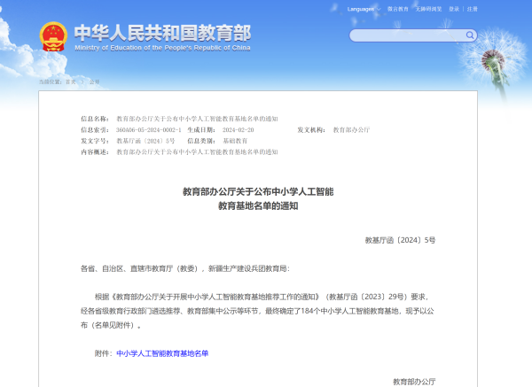The image size is (532, 387).
Task: Click the national emblem logo
Action: (x=53, y=36)
